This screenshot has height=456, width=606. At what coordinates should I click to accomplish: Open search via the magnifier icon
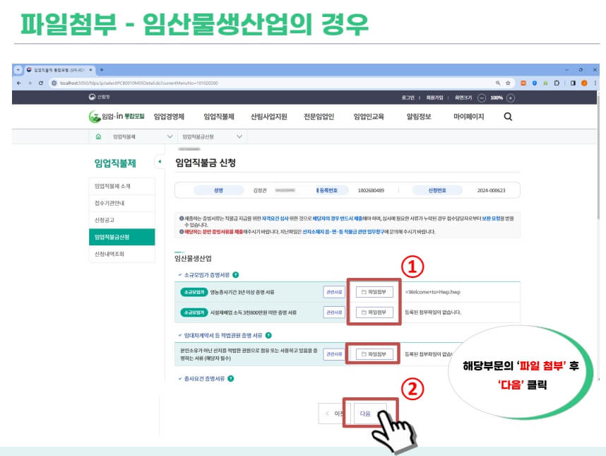coord(506,117)
